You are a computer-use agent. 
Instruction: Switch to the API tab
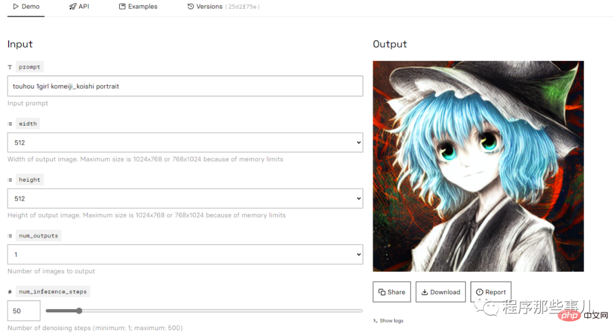[79, 6]
